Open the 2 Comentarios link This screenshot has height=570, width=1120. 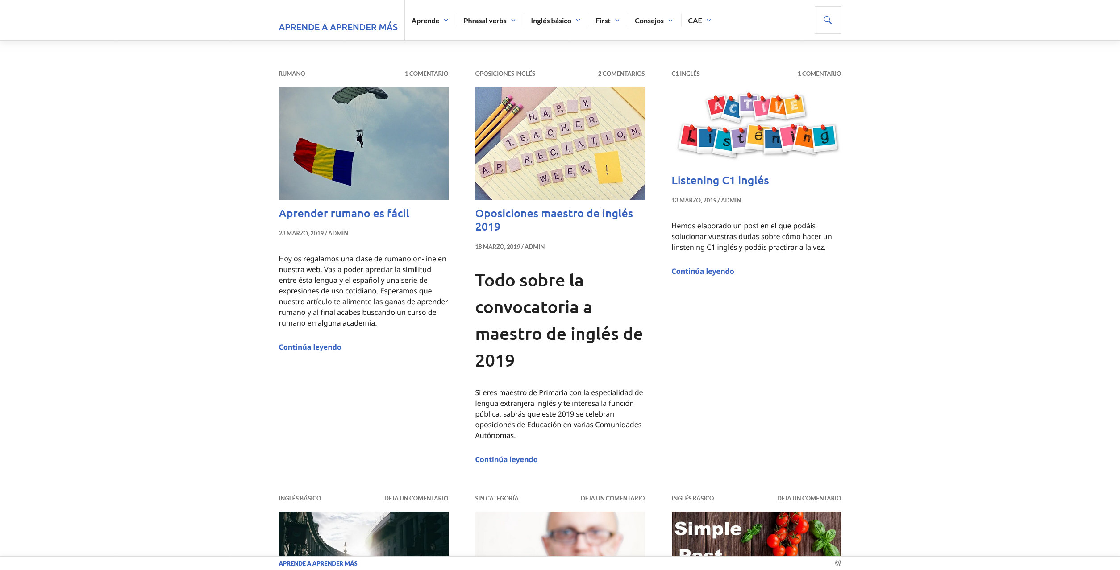(621, 74)
